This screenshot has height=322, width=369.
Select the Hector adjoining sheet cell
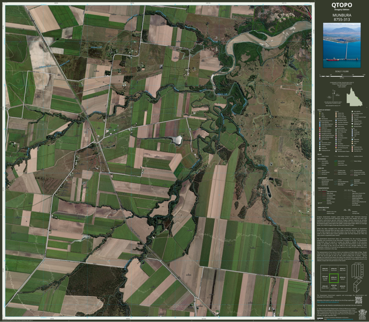pyautogui.click(x=343, y=278)
